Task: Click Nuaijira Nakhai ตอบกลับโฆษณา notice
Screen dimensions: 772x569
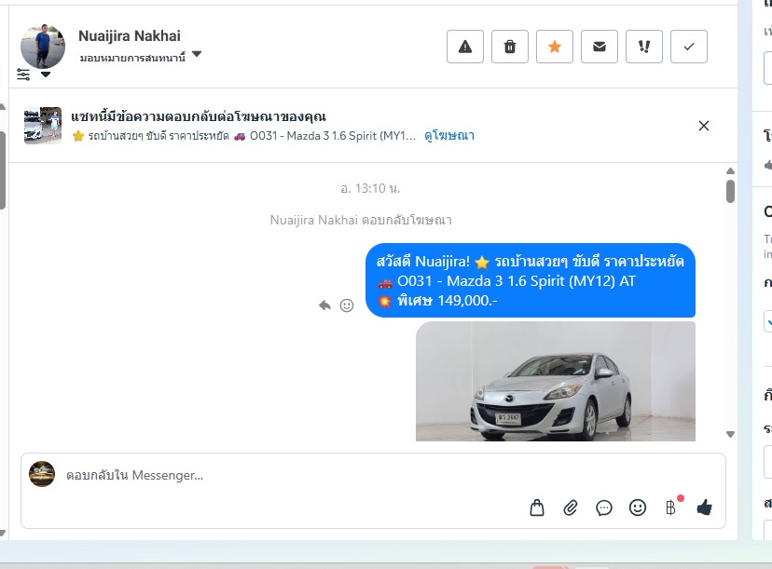Action: point(361,220)
